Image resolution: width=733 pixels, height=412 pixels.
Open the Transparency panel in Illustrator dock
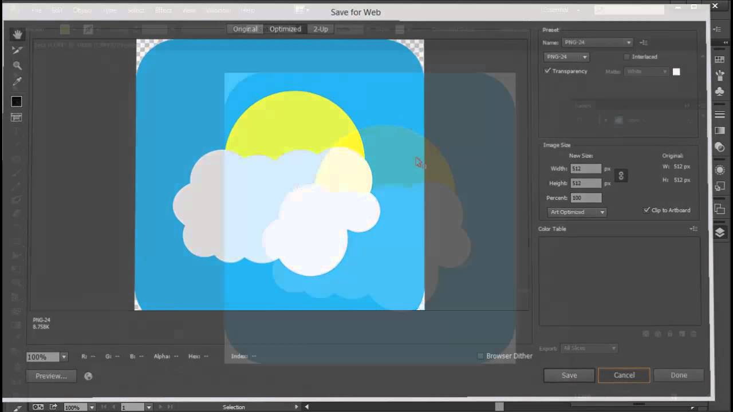point(720,147)
